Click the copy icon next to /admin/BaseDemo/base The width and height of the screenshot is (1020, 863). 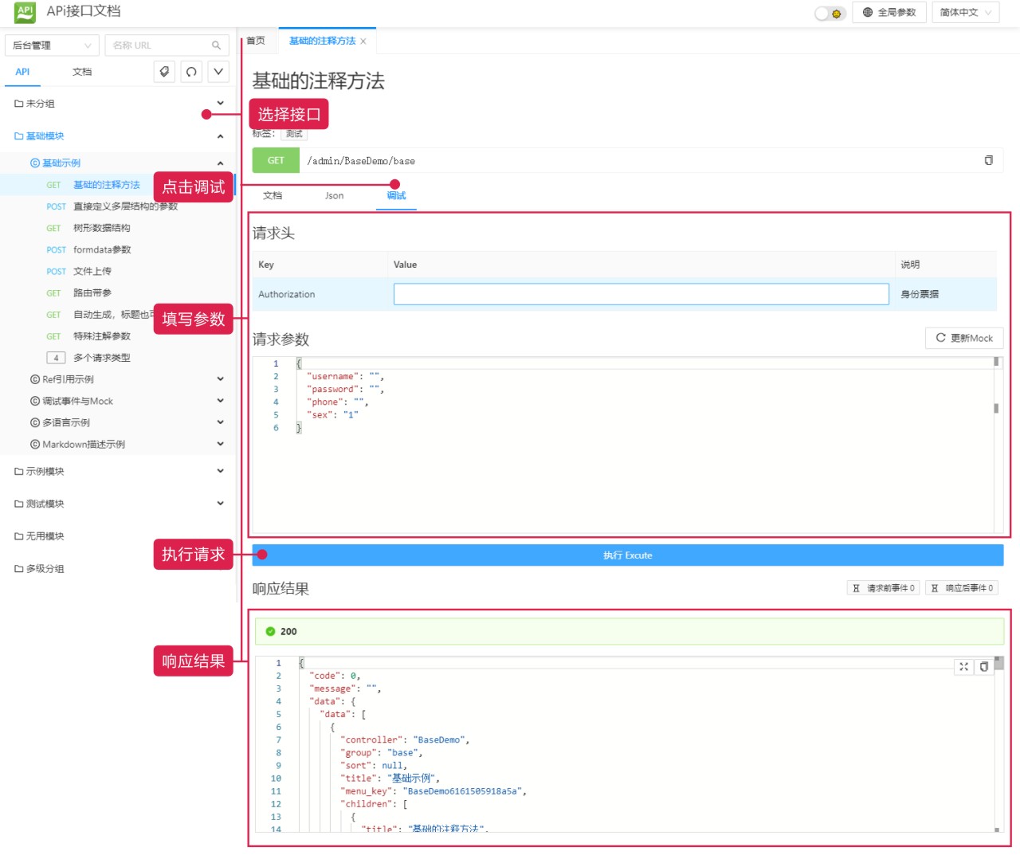tap(988, 160)
